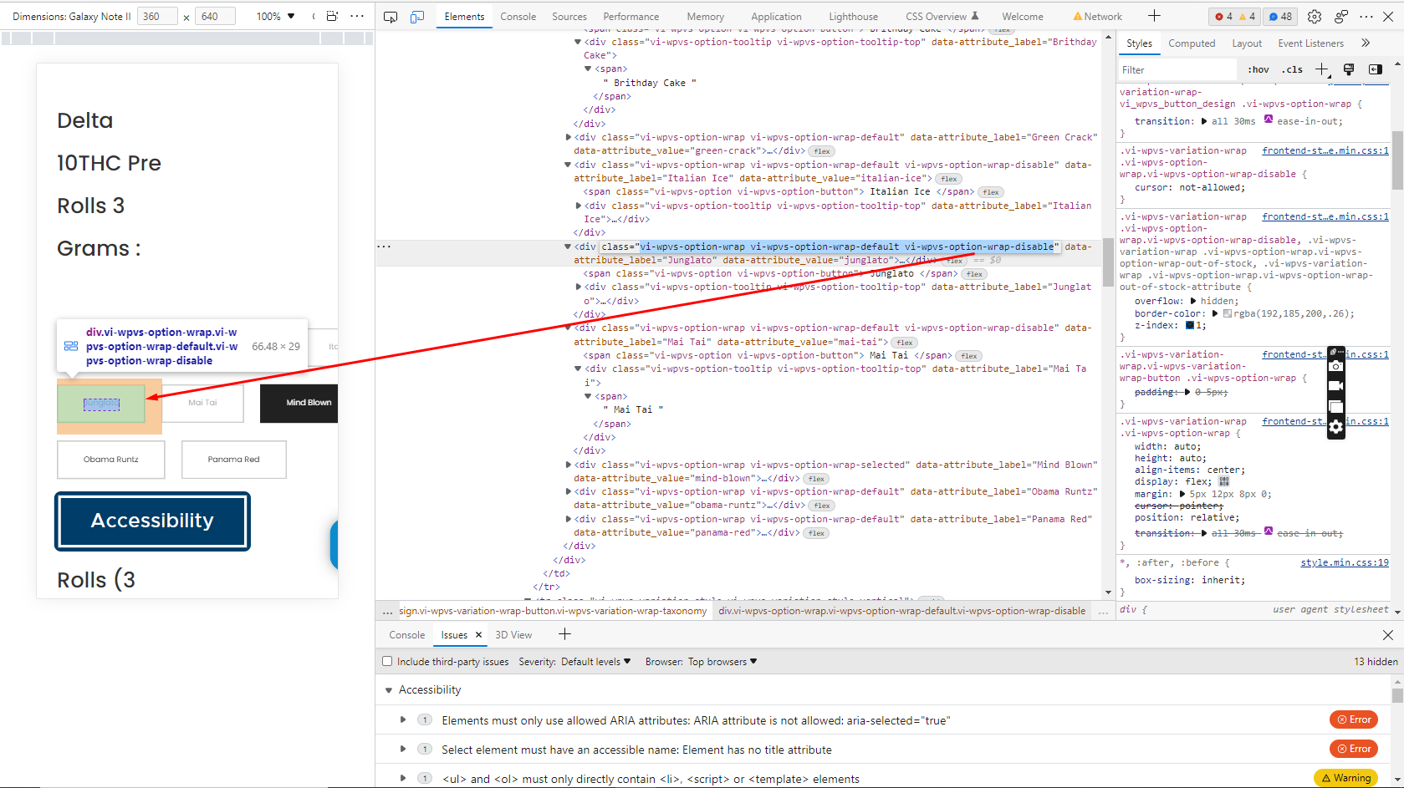Open DevTools settings gear
1404x788 pixels.
[x=1315, y=17]
